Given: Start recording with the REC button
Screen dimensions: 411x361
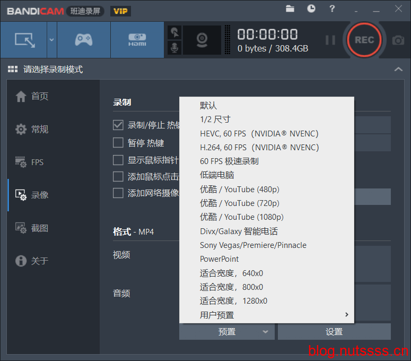Looking at the screenshot, I should click(x=364, y=40).
